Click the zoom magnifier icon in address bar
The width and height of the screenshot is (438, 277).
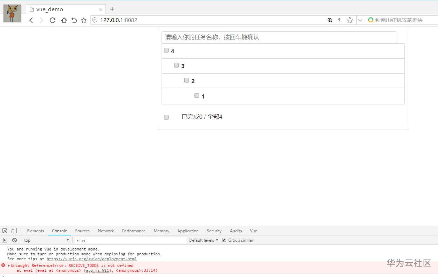(330, 20)
